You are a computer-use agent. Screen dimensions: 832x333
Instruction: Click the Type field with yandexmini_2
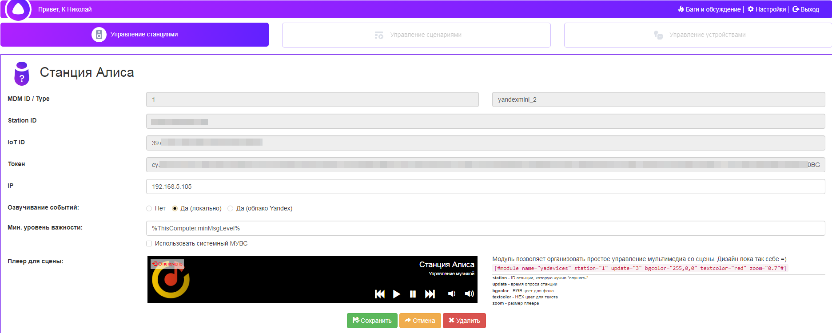tap(658, 99)
